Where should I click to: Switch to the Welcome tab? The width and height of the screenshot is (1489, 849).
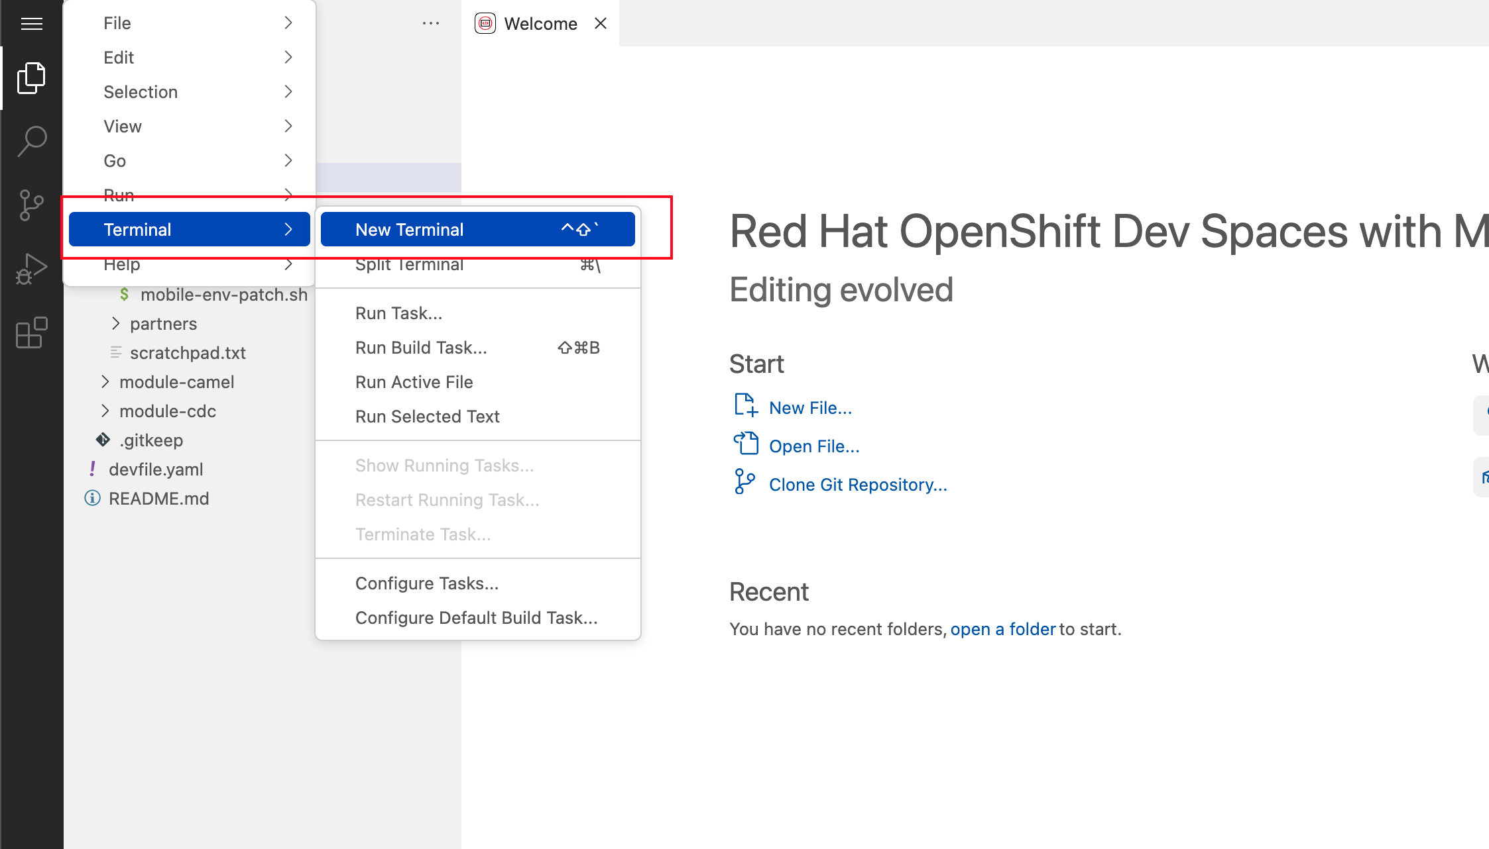point(540,24)
